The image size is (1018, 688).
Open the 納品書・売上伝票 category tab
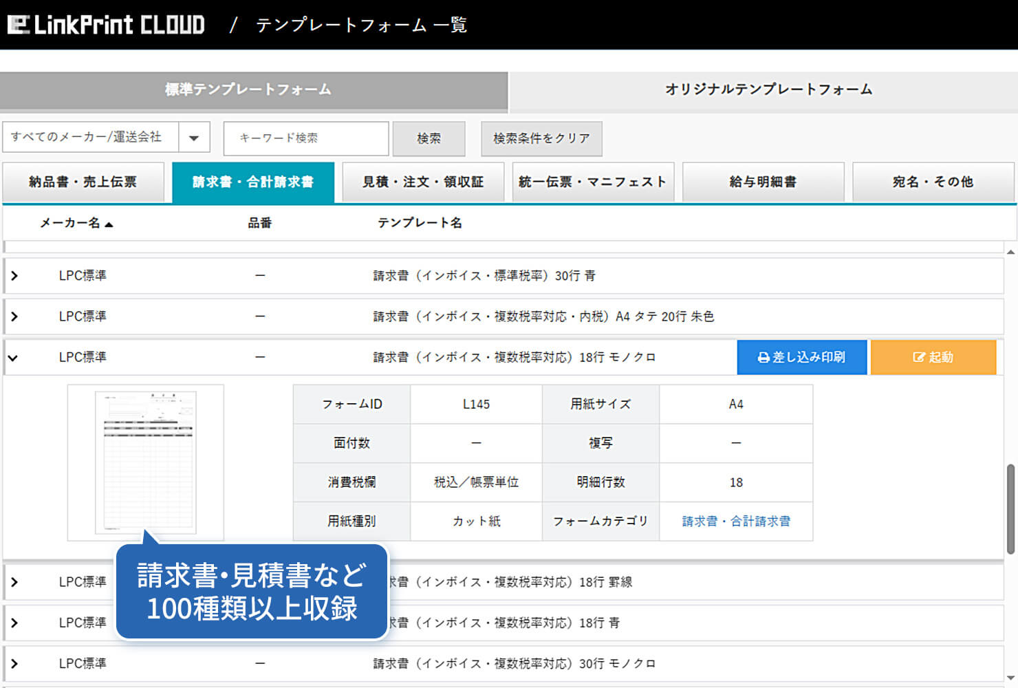click(84, 182)
